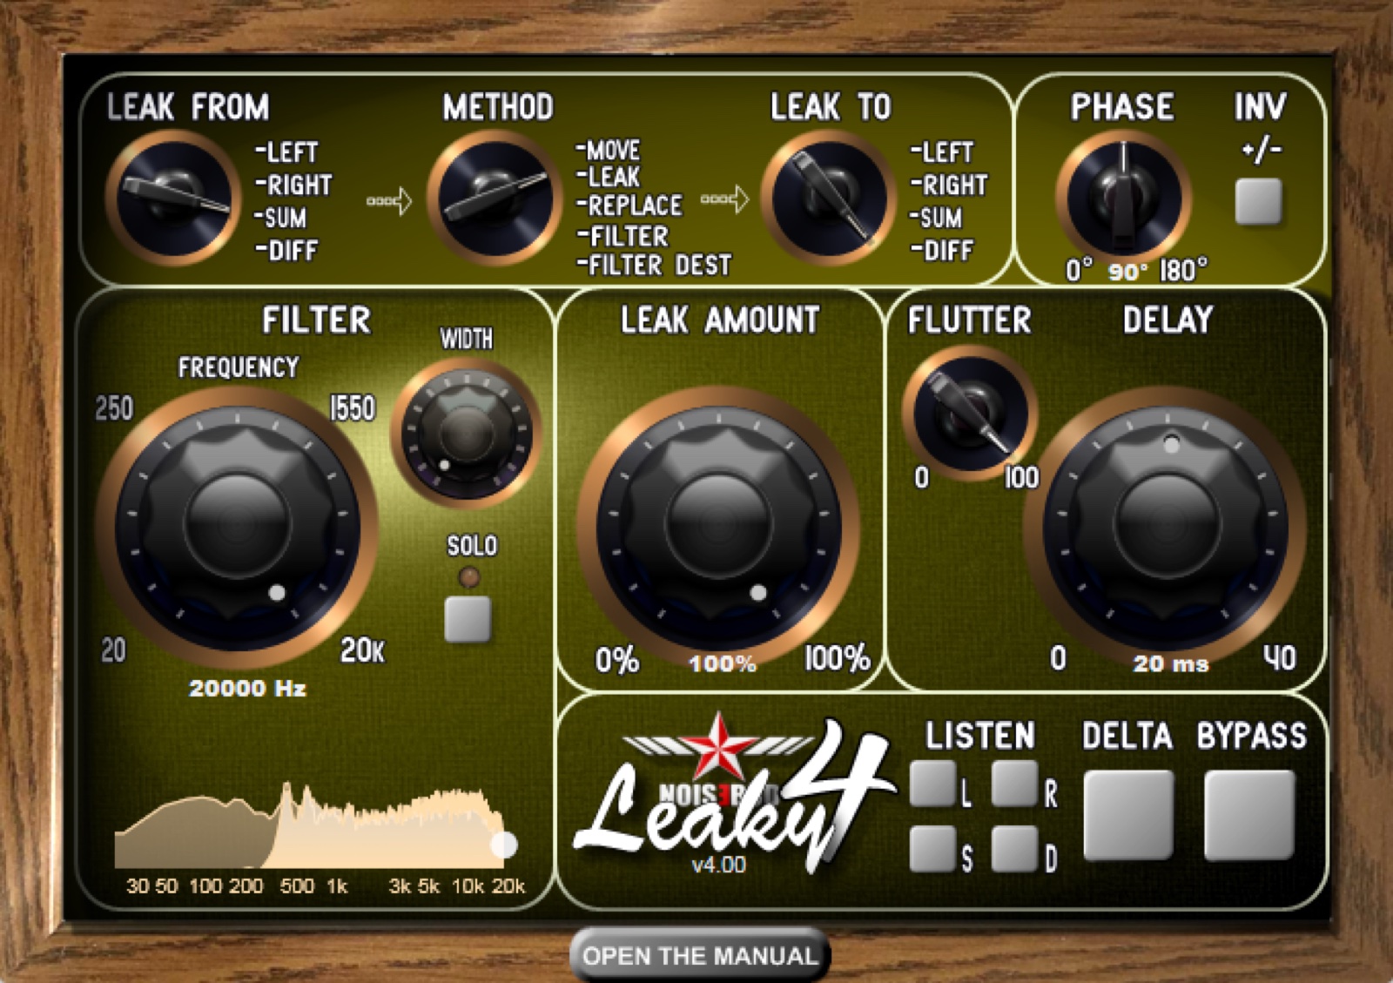Image resolution: width=1393 pixels, height=983 pixels.
Task: Click the Solo indicator LED
Action: pos(468,576)
